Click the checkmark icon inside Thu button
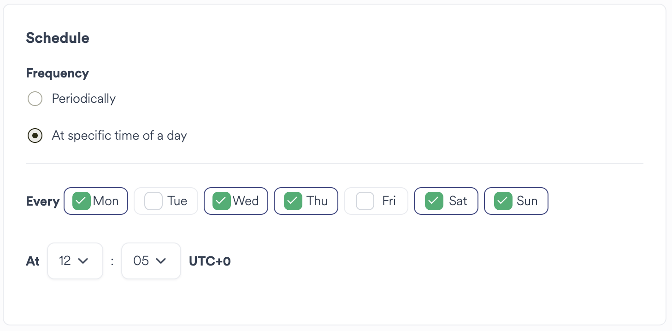The width and height of the screenshot is (672, 331). (x=292, y=201)
